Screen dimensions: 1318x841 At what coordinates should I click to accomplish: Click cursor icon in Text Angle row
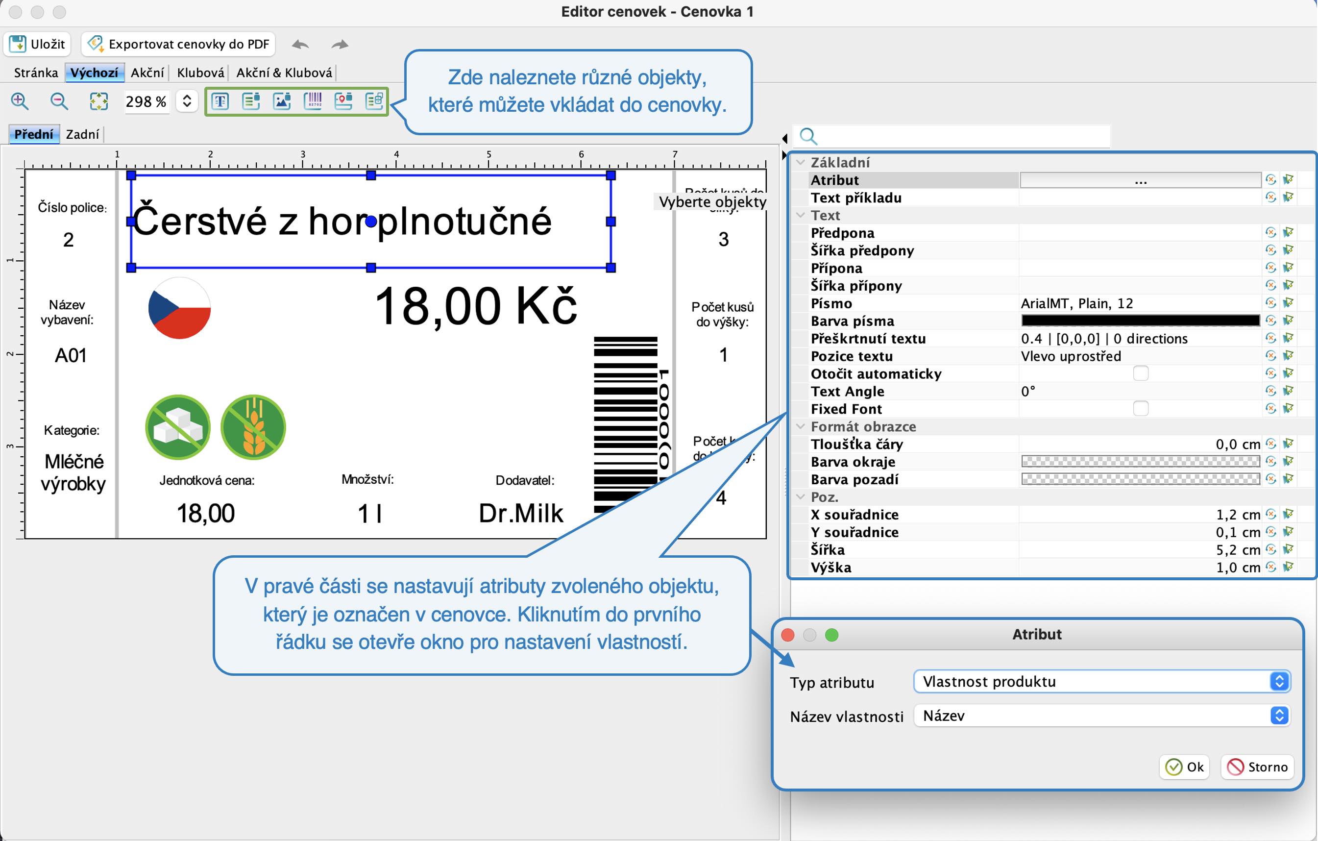(1289, 391)
